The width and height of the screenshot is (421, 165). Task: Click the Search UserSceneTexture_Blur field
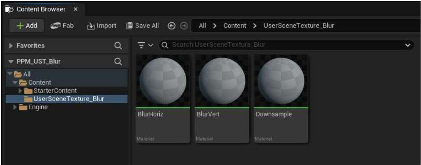pos(283,45)
